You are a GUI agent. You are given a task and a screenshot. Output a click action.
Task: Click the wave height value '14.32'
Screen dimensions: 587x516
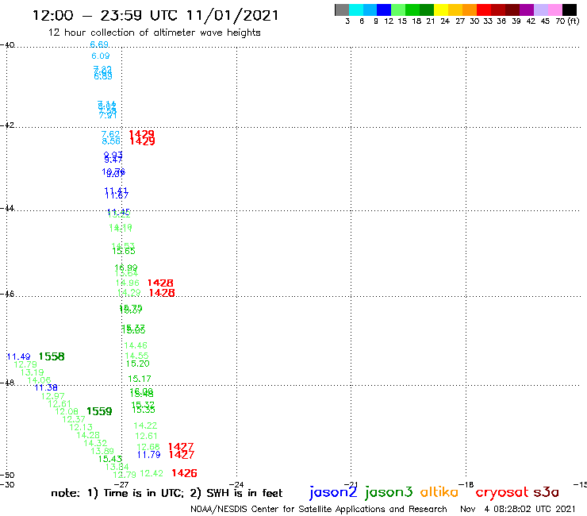tap(95, 443)
